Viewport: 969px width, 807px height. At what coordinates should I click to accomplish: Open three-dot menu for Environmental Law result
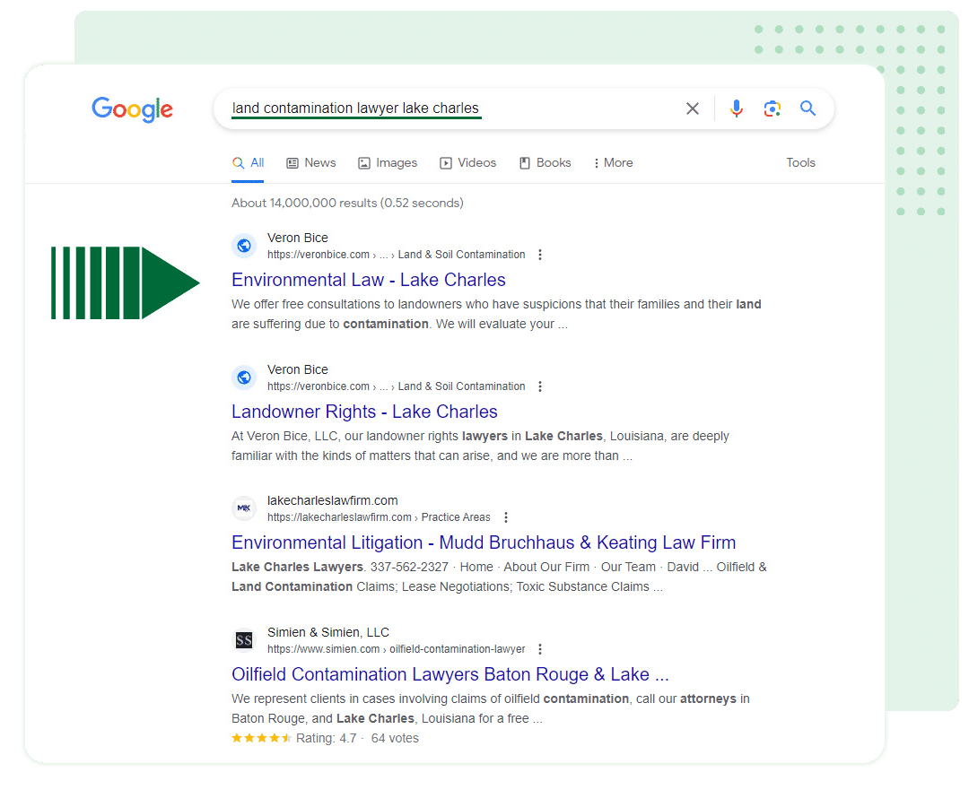coord(539,255)
